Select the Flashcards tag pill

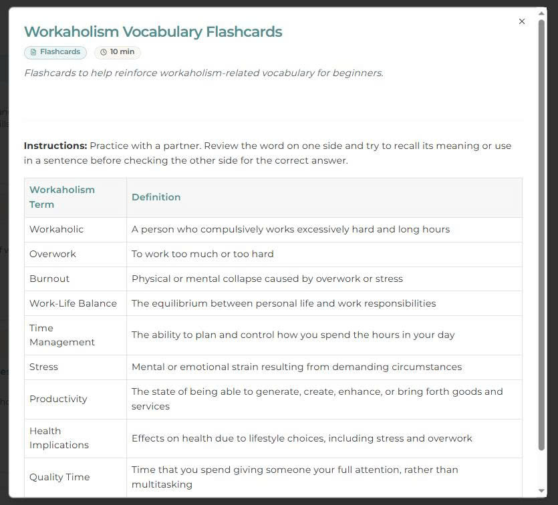(55, 52)
